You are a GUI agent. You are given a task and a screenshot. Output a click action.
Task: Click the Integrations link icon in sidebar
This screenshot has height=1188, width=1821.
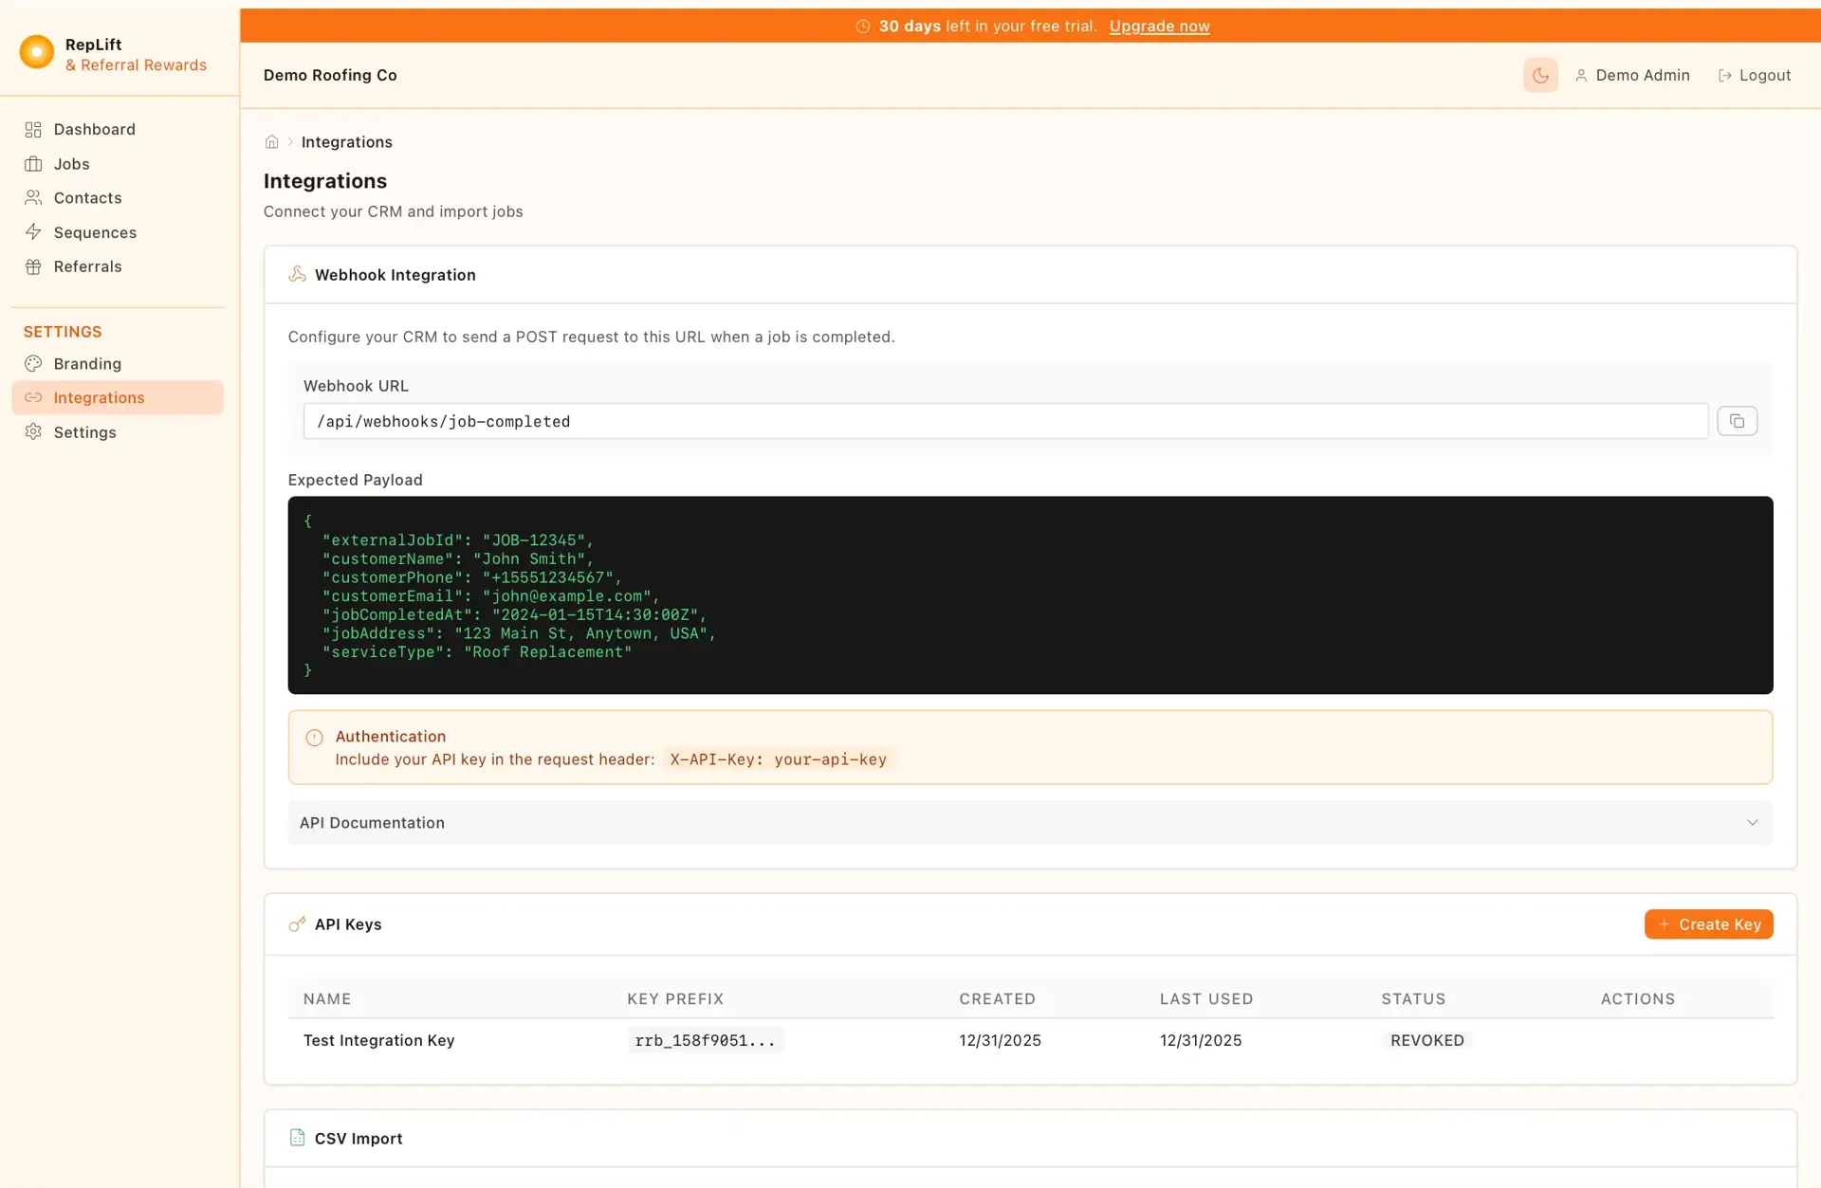[x=33, y=398]
